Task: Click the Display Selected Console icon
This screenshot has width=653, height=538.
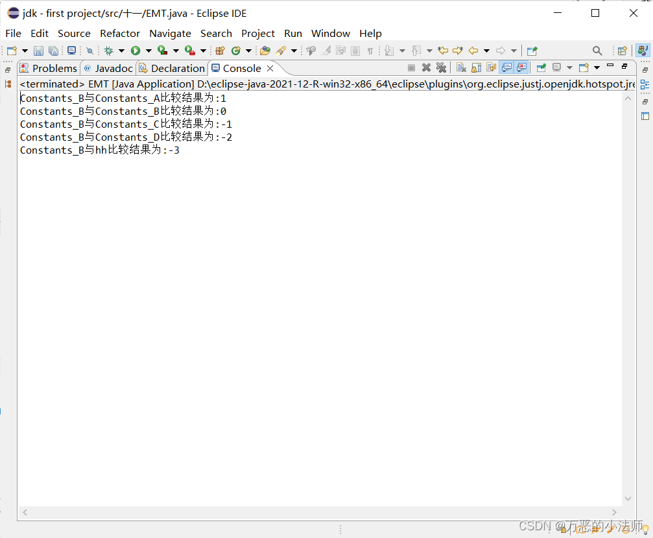Action: 556,67
